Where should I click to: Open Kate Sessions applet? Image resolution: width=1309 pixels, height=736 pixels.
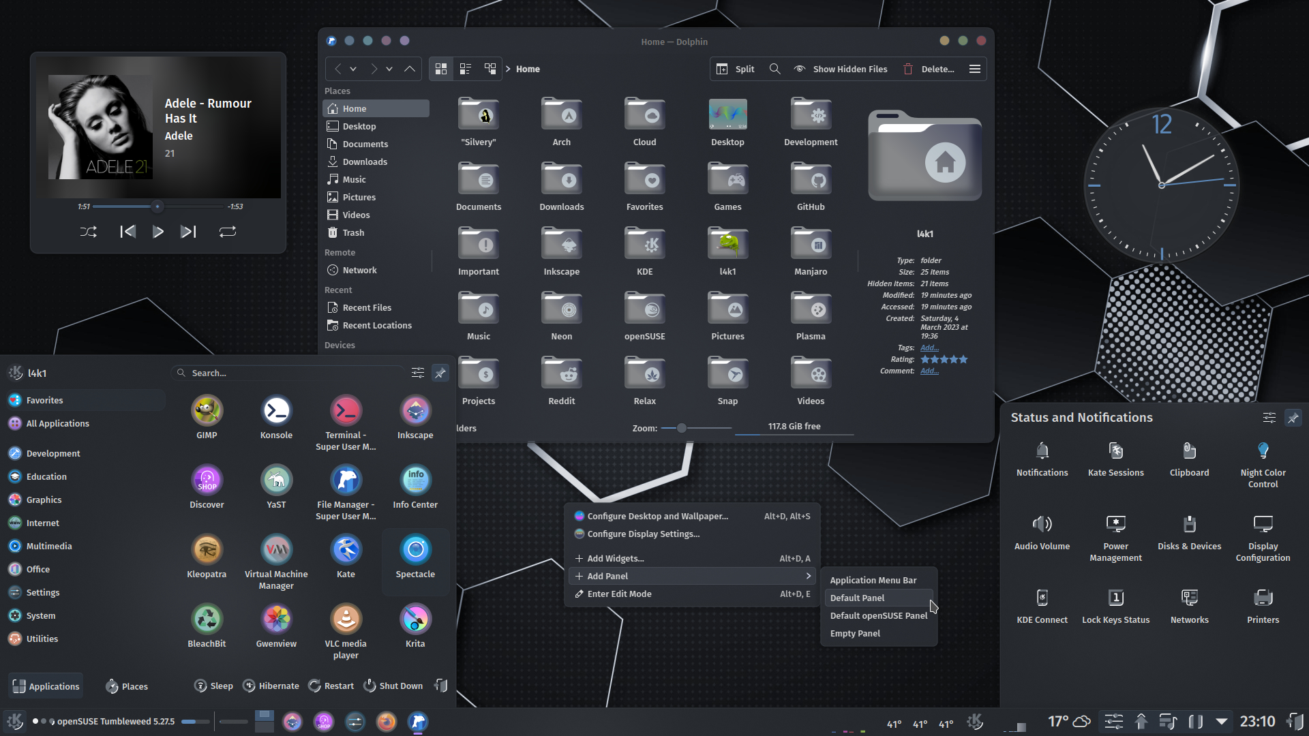[1115, 459]
